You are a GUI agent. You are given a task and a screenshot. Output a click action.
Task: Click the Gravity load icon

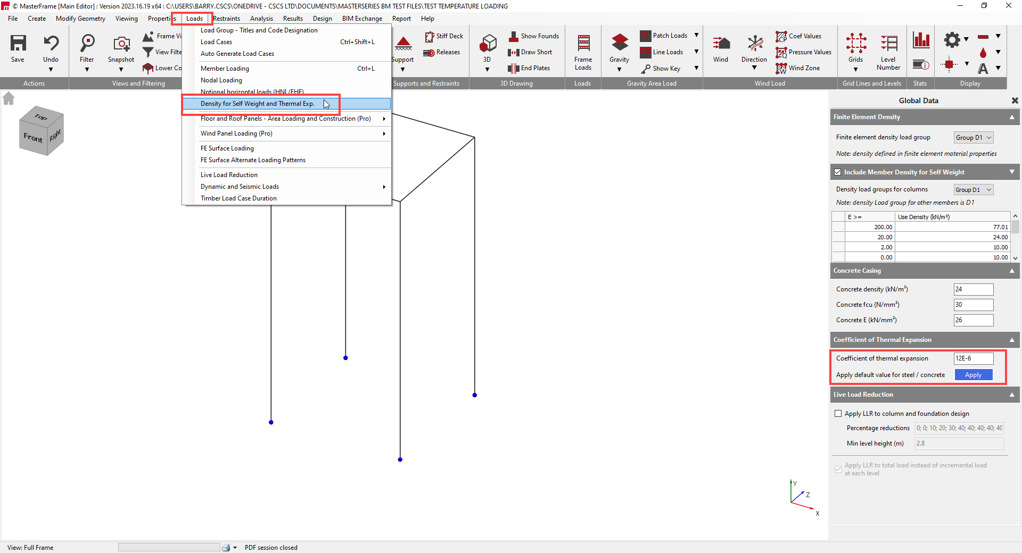[620, 43]
